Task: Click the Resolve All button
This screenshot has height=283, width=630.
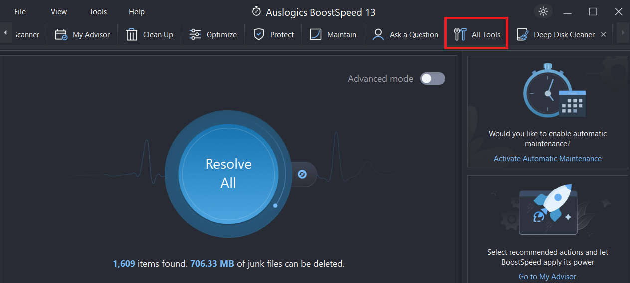Action: (228, 174)
